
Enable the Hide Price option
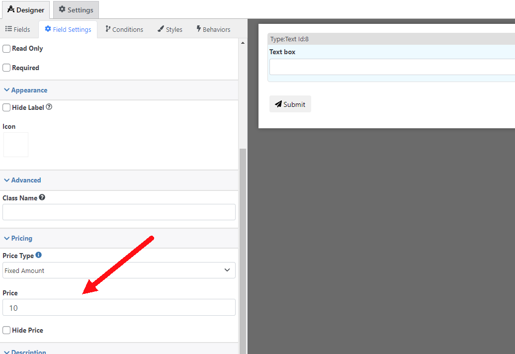pyautogui.click(x=6, y=330)
